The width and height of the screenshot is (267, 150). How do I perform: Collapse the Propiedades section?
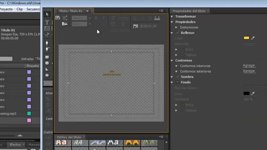click(172, 22)
